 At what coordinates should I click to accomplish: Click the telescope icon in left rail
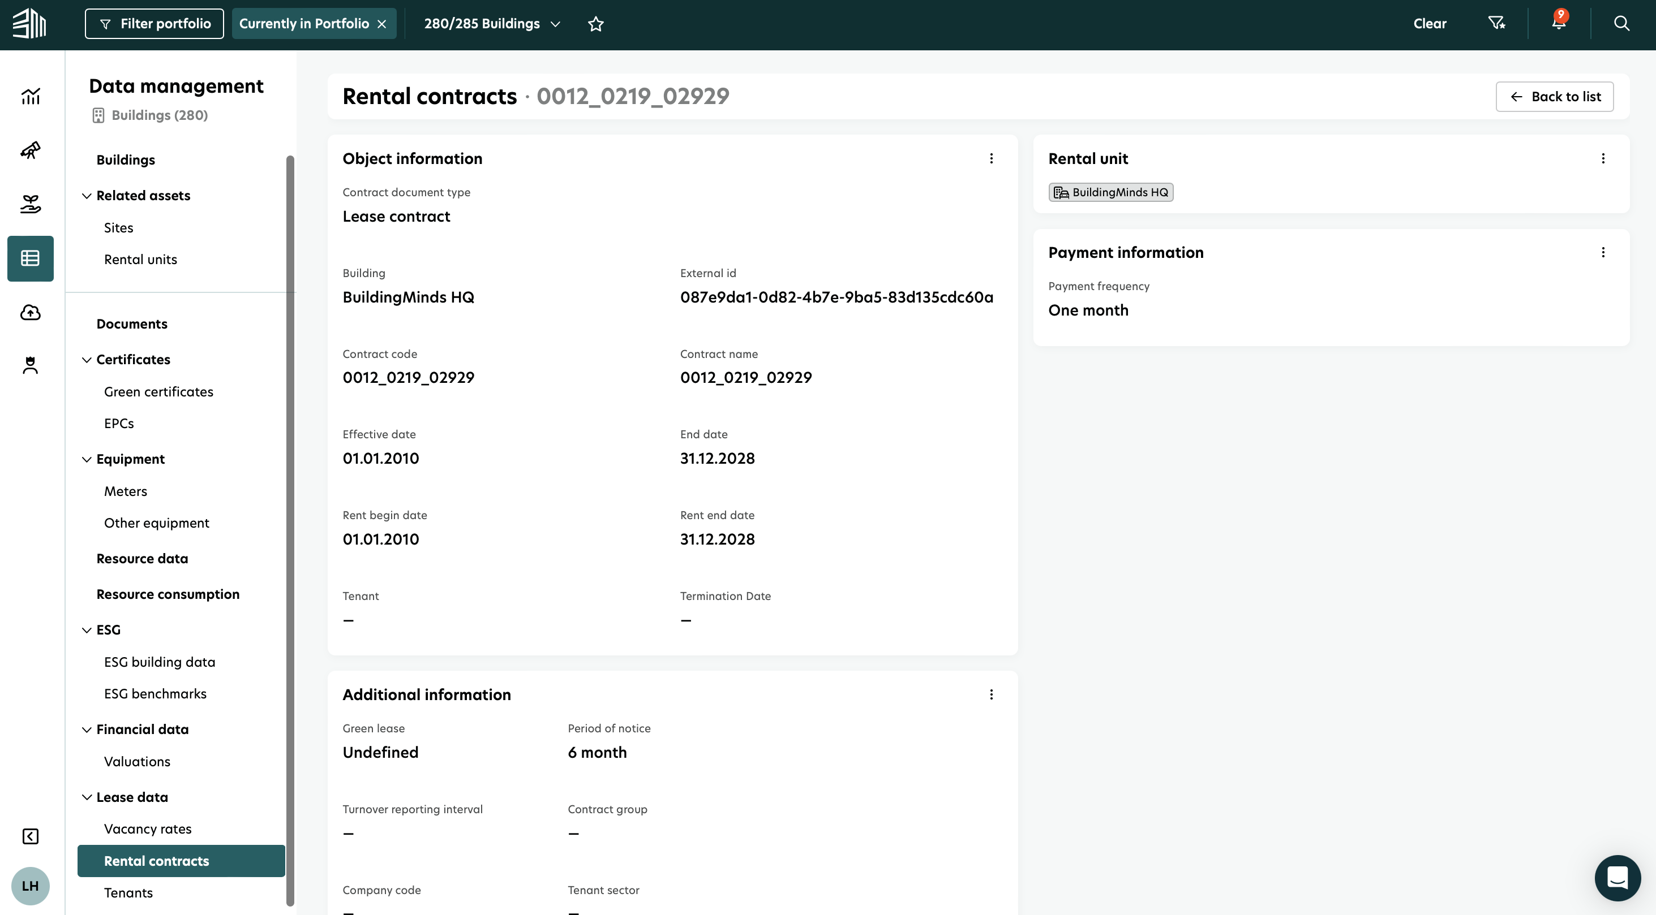pyautogui.click(x=30, y=150)
